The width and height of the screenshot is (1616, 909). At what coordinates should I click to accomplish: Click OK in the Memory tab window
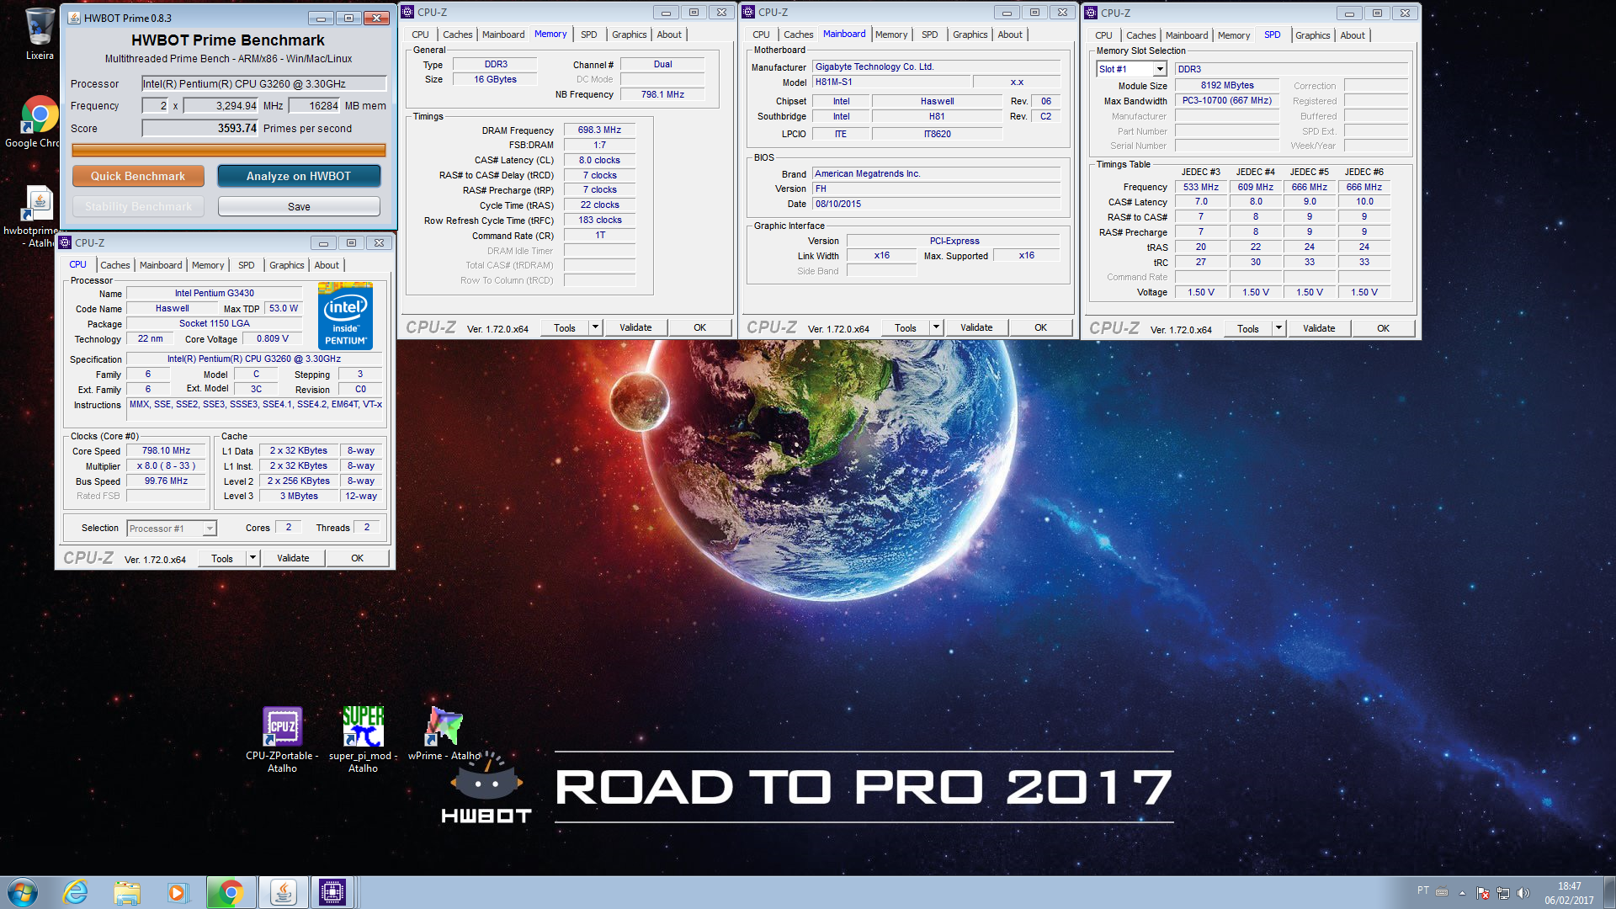coord(699,327)
